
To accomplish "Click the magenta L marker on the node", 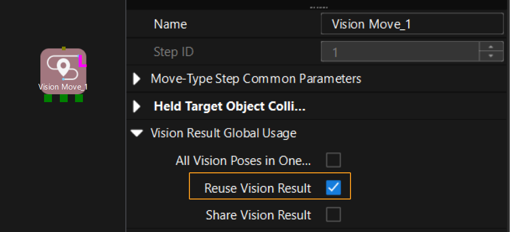I will (x=82, y=62).
